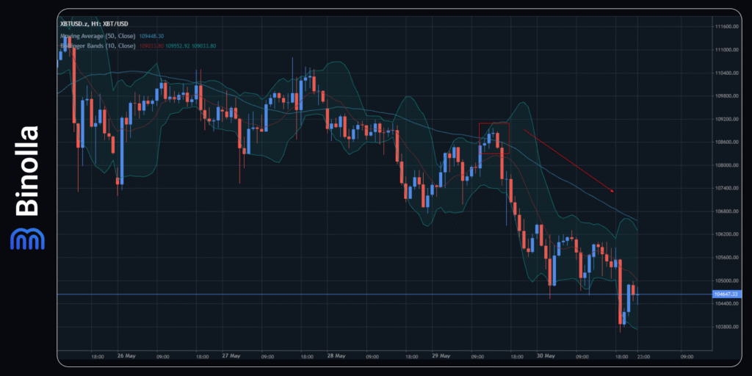
Task: Click the Binolla brand name text
Action: tap(27, 171)
